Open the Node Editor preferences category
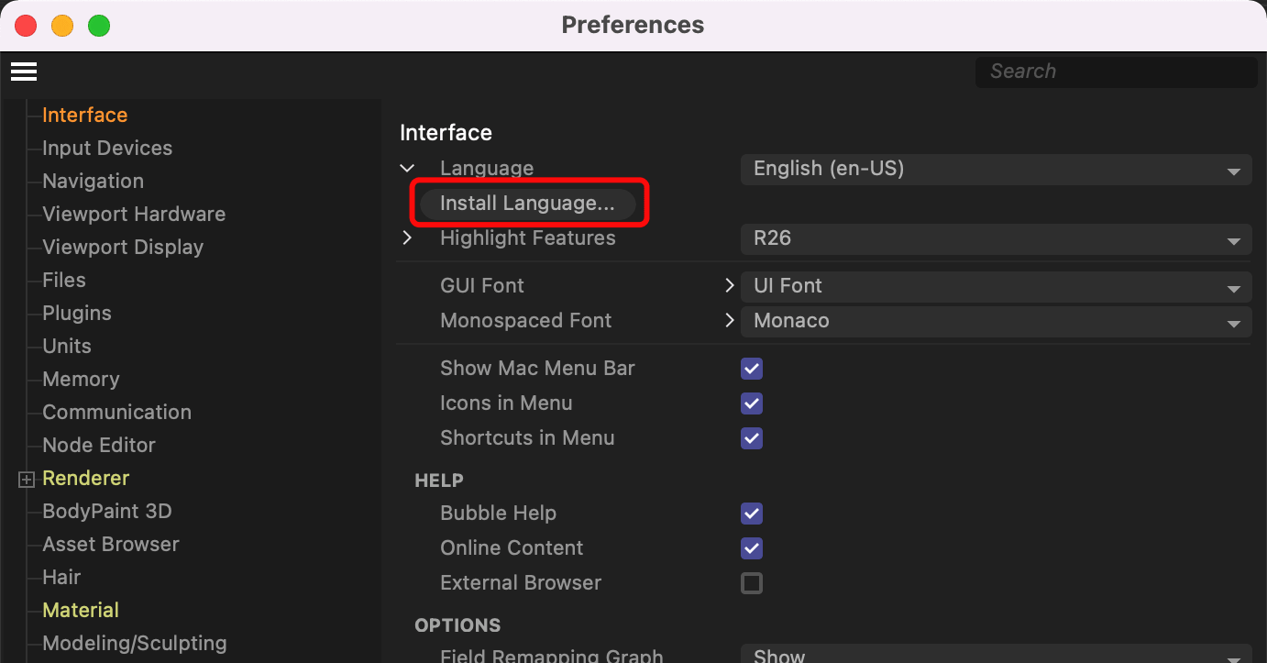The image size is (1267, 663). point(99,446)
